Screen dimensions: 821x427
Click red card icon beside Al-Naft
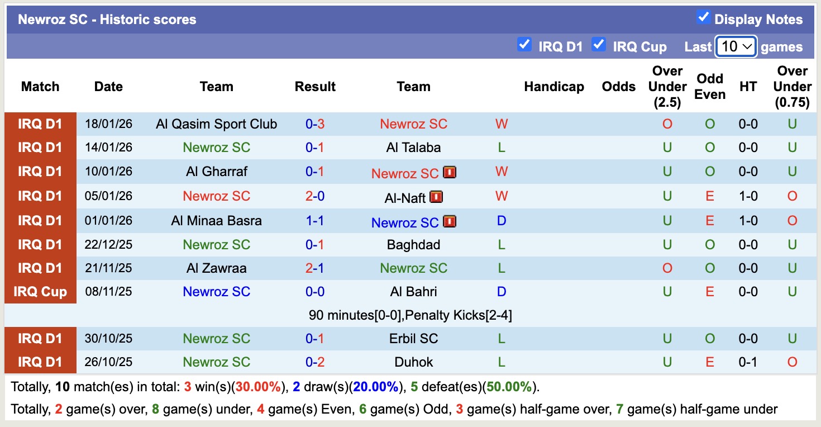pos(436,197)
